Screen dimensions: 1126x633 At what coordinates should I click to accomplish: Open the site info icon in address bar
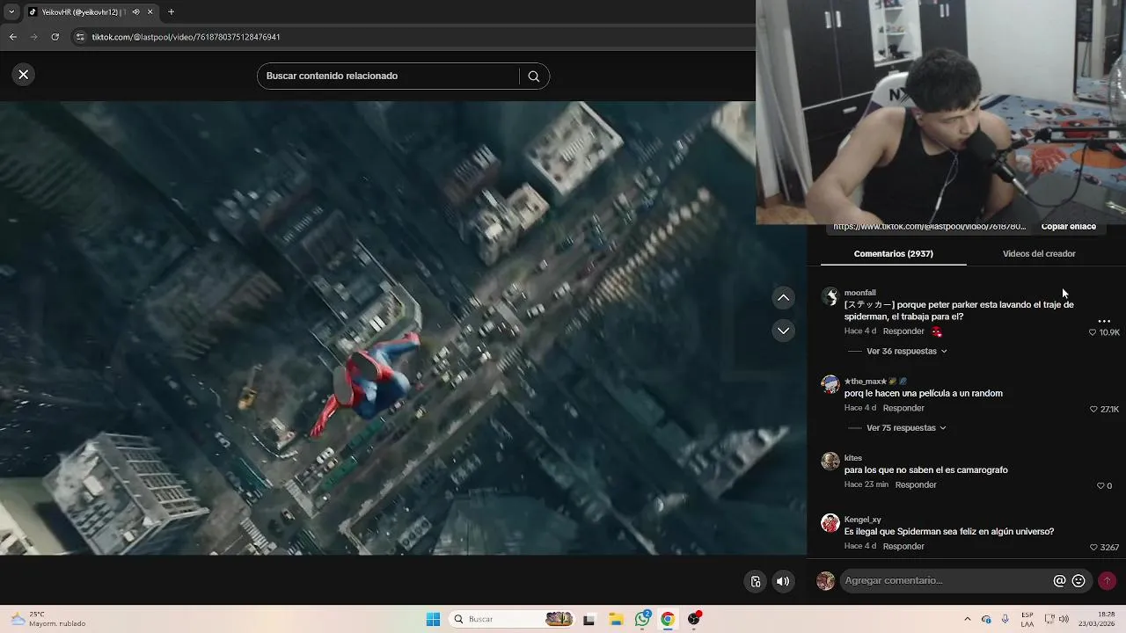[x=80, y=37]
